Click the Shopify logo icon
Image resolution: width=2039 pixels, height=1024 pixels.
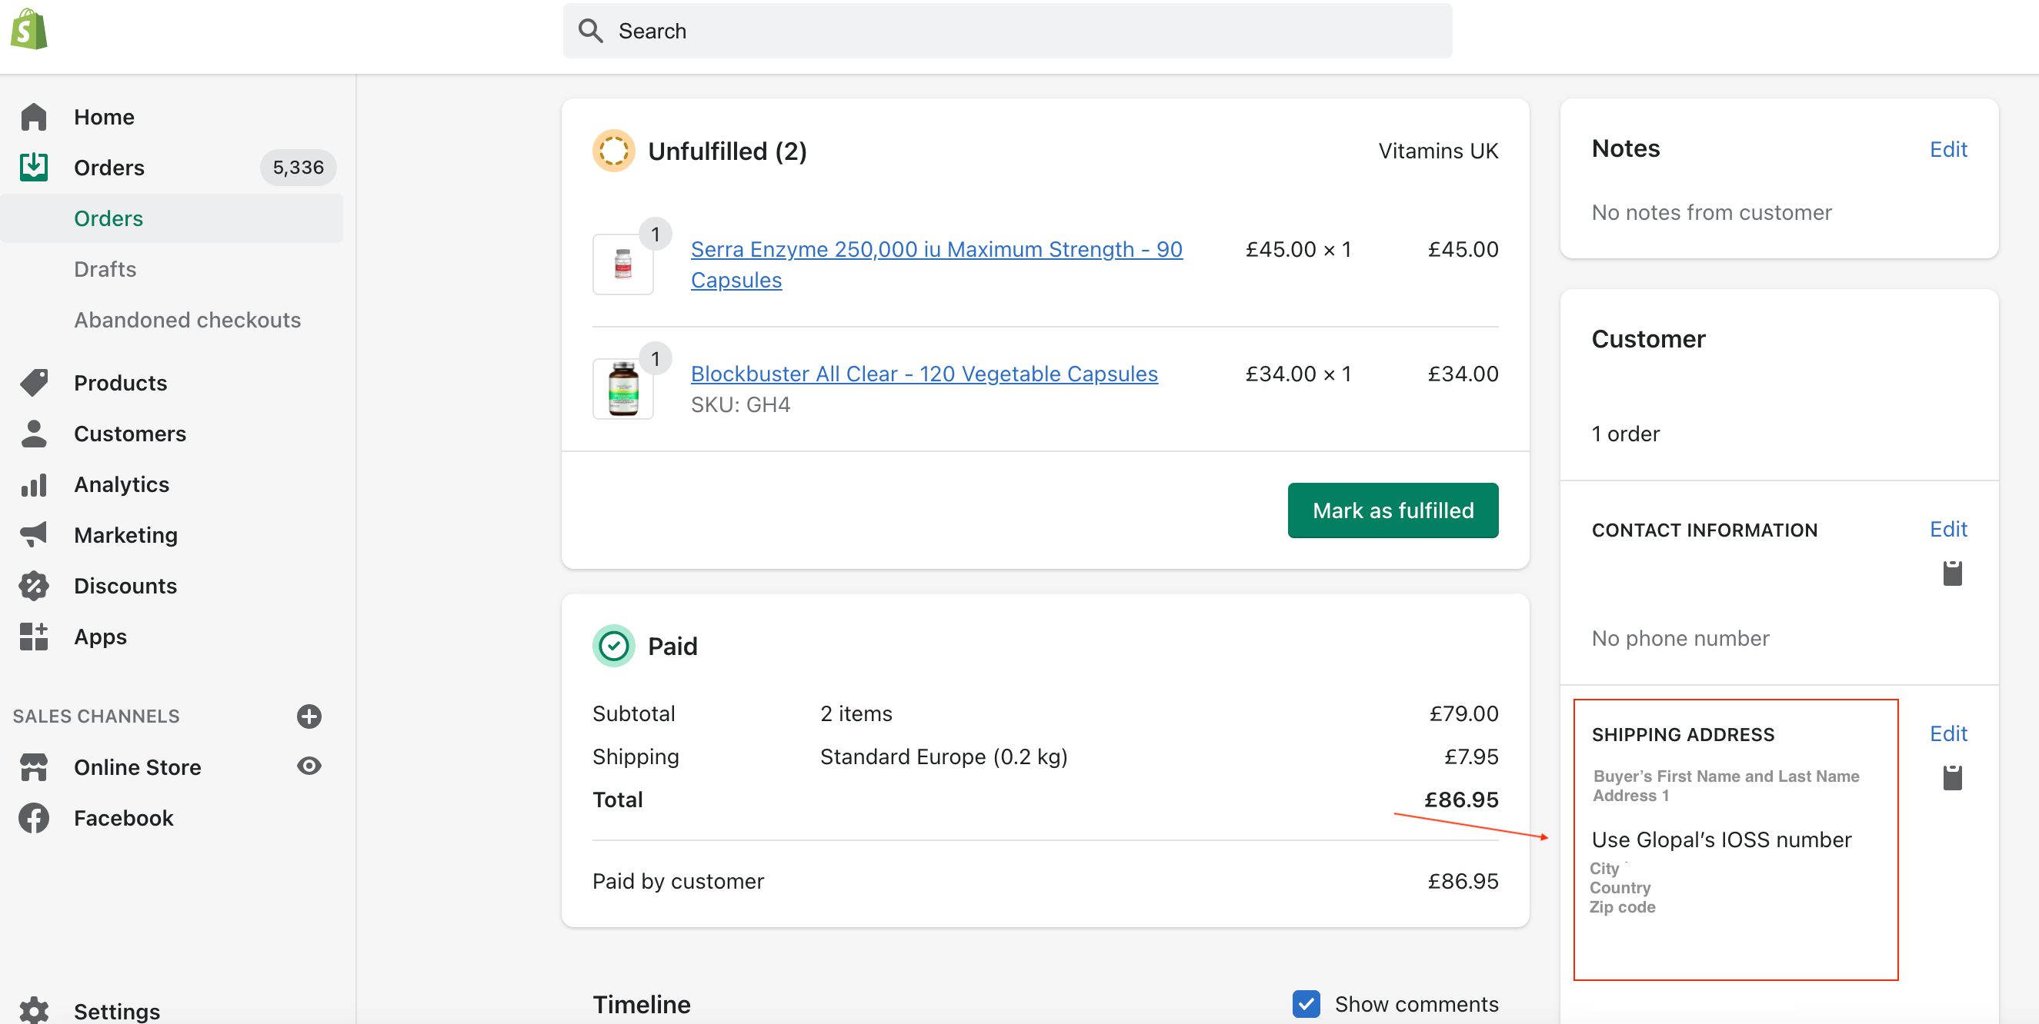[x=29, y=30]
